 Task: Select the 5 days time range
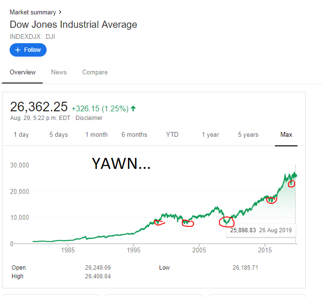coord(59,135)
